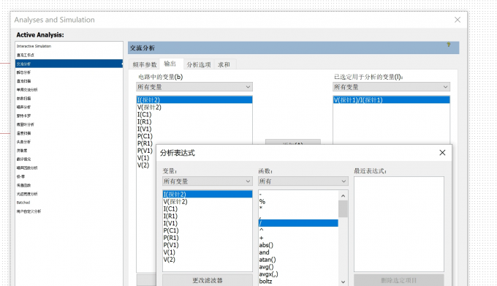Image resolution: width=497 pixels, height=286 pixels.
Task: Select 极-零 in Active Analysis list
Action: point(69,176)
